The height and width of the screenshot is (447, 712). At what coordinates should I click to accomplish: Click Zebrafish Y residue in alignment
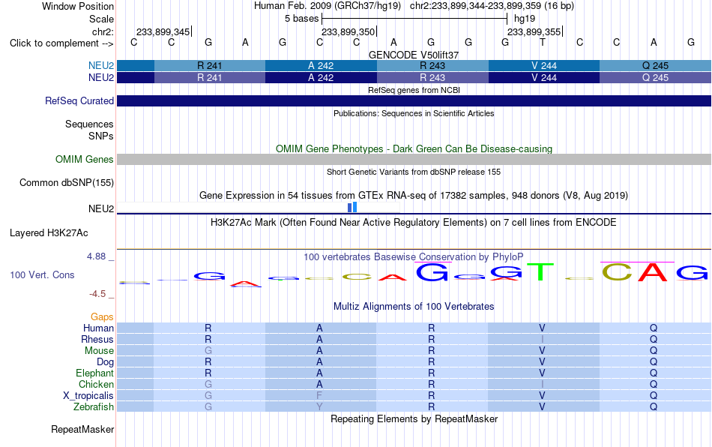[x=319, y=406]
